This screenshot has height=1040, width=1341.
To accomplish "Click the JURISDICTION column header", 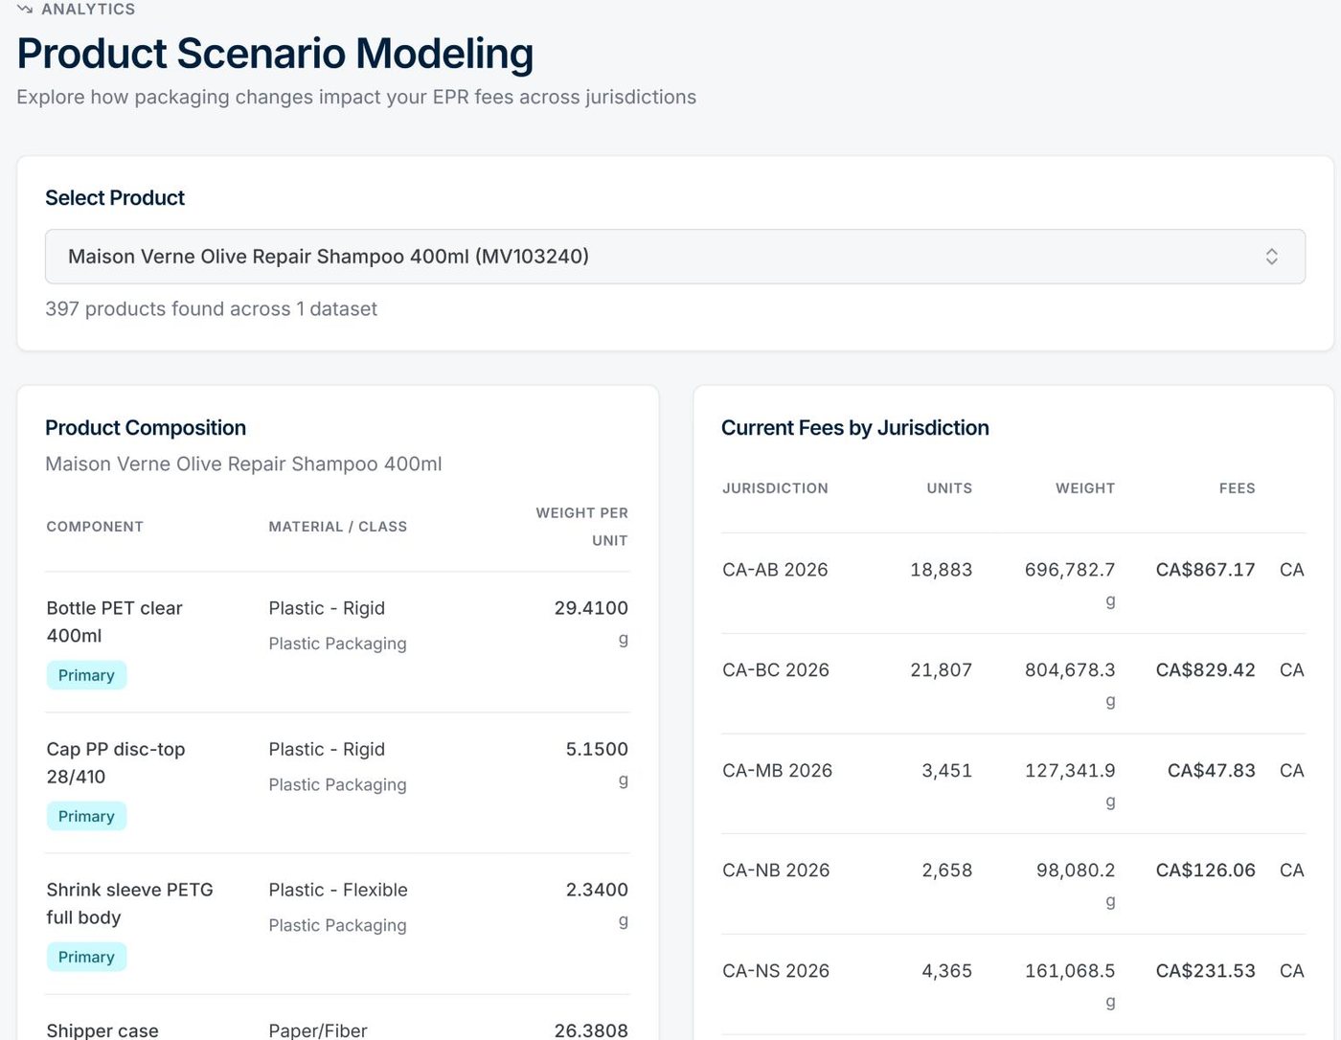I will pos(775,487).
